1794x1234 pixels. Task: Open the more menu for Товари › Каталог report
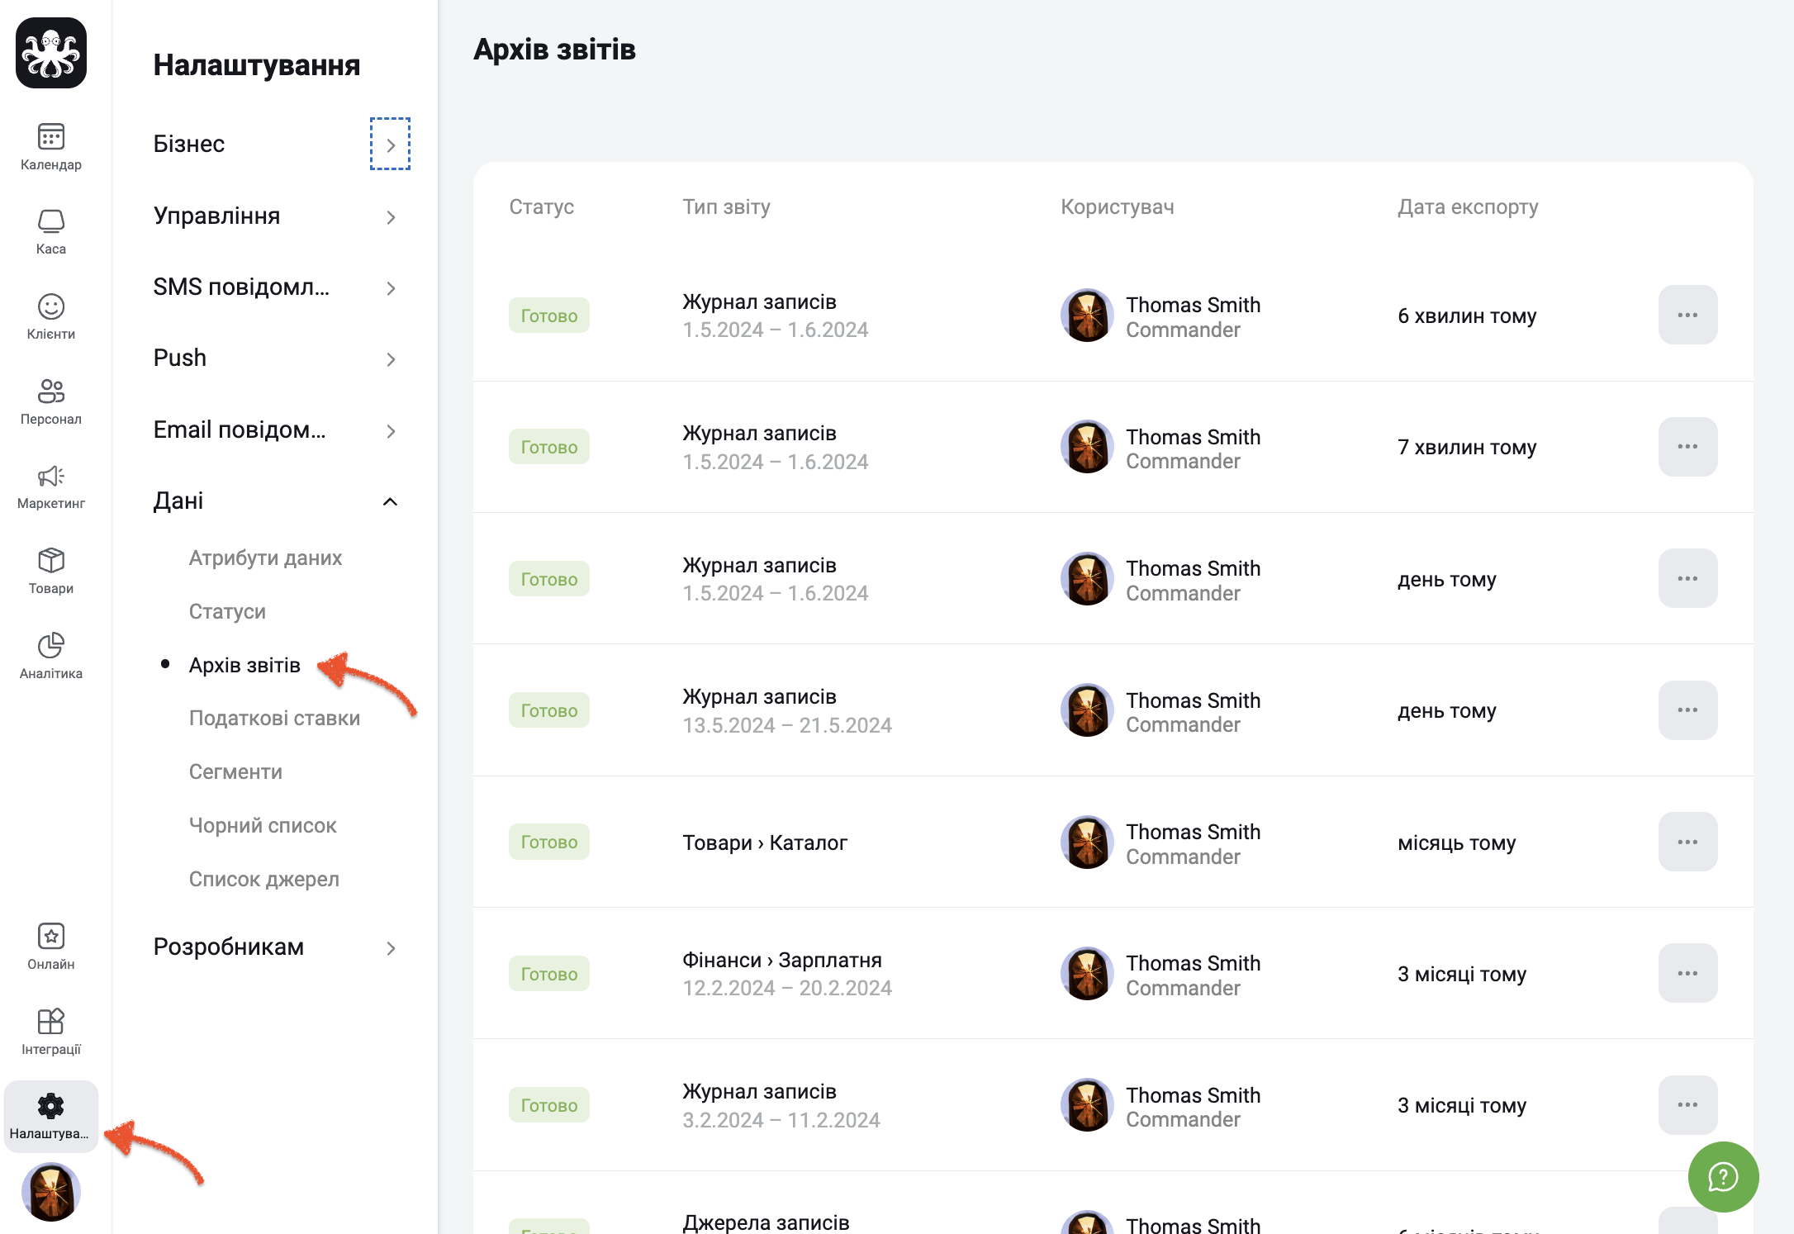point(1687,842)
